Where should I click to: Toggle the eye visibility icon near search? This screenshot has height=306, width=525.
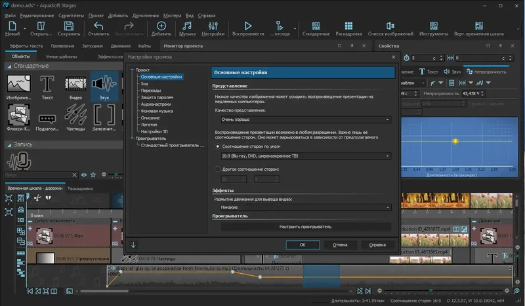(83, 175)
